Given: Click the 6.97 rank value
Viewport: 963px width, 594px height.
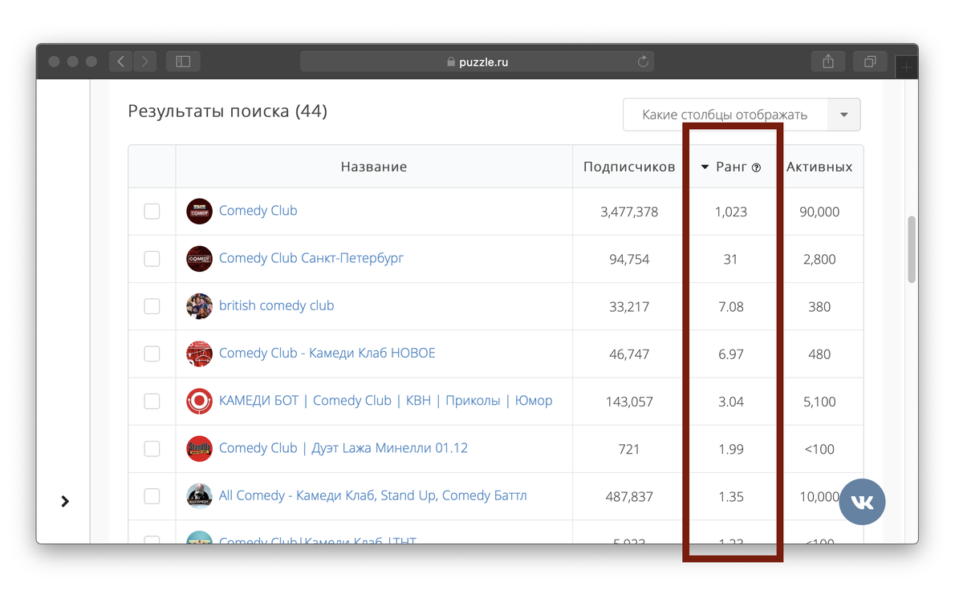Looking at the screenshot, I should click(730, 354).
